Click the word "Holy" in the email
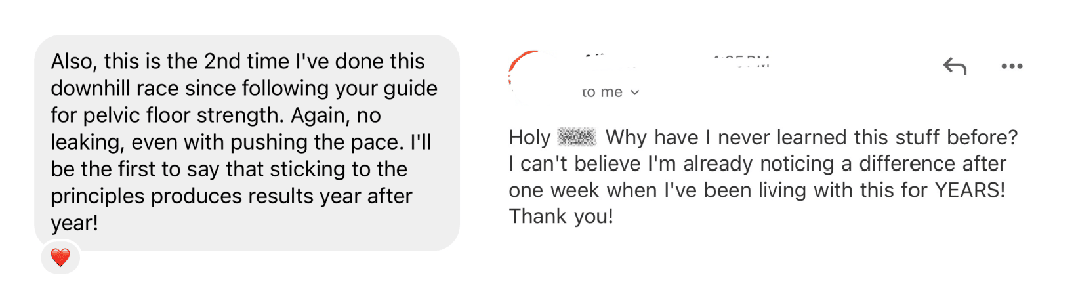This screenshot has width=1076, height=290. click(529, 137)
